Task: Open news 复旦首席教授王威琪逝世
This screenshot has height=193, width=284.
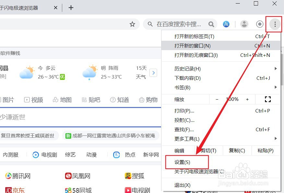Action: point(28,135)
